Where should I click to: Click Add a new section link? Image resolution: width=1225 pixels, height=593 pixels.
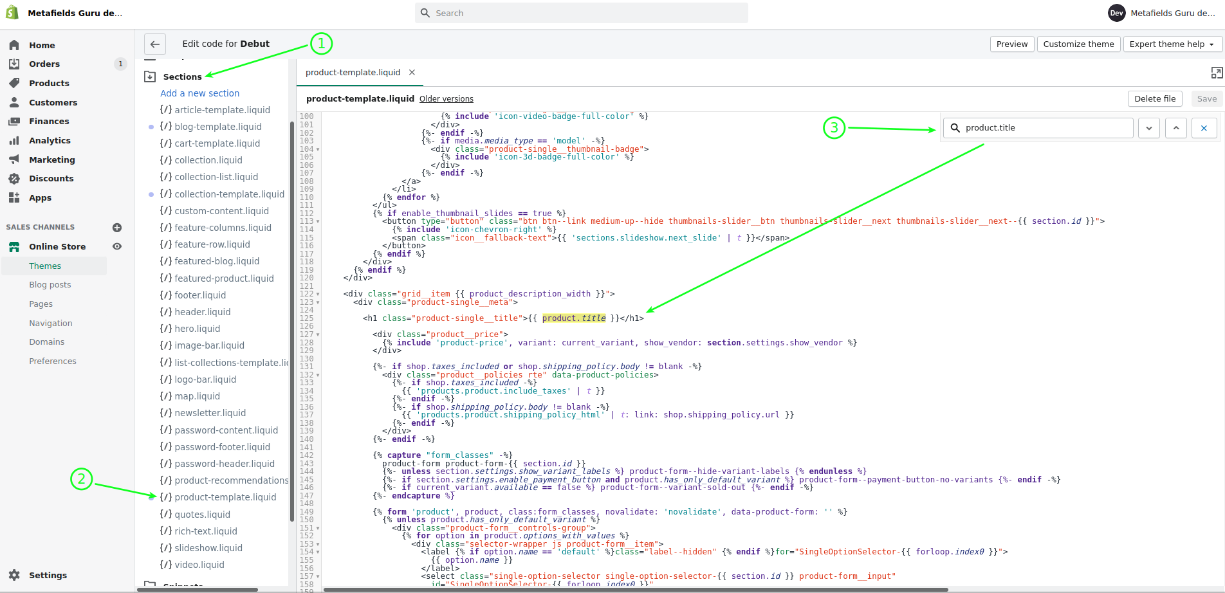pyautogui.click(x=200, y=93)
